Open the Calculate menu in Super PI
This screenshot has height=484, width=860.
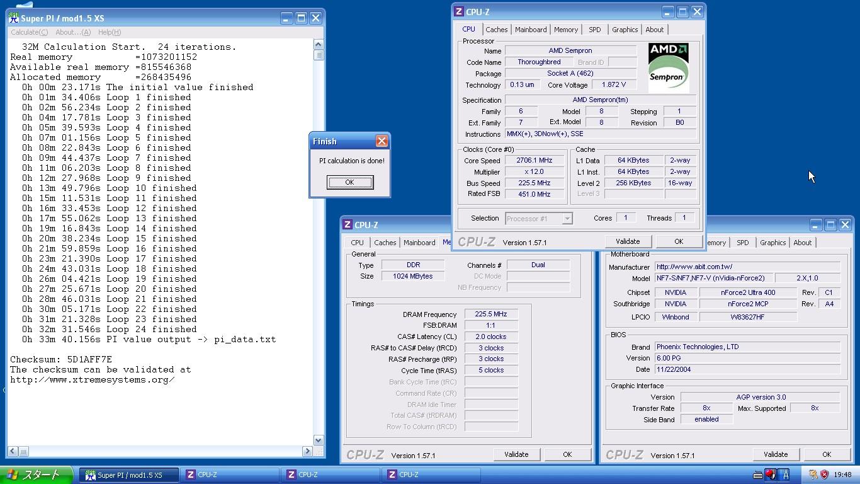[30, 32]
